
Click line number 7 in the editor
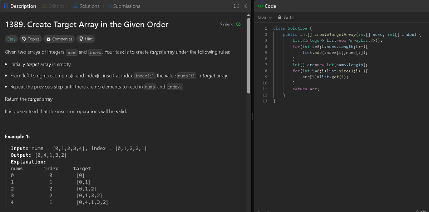pos(266,65)
